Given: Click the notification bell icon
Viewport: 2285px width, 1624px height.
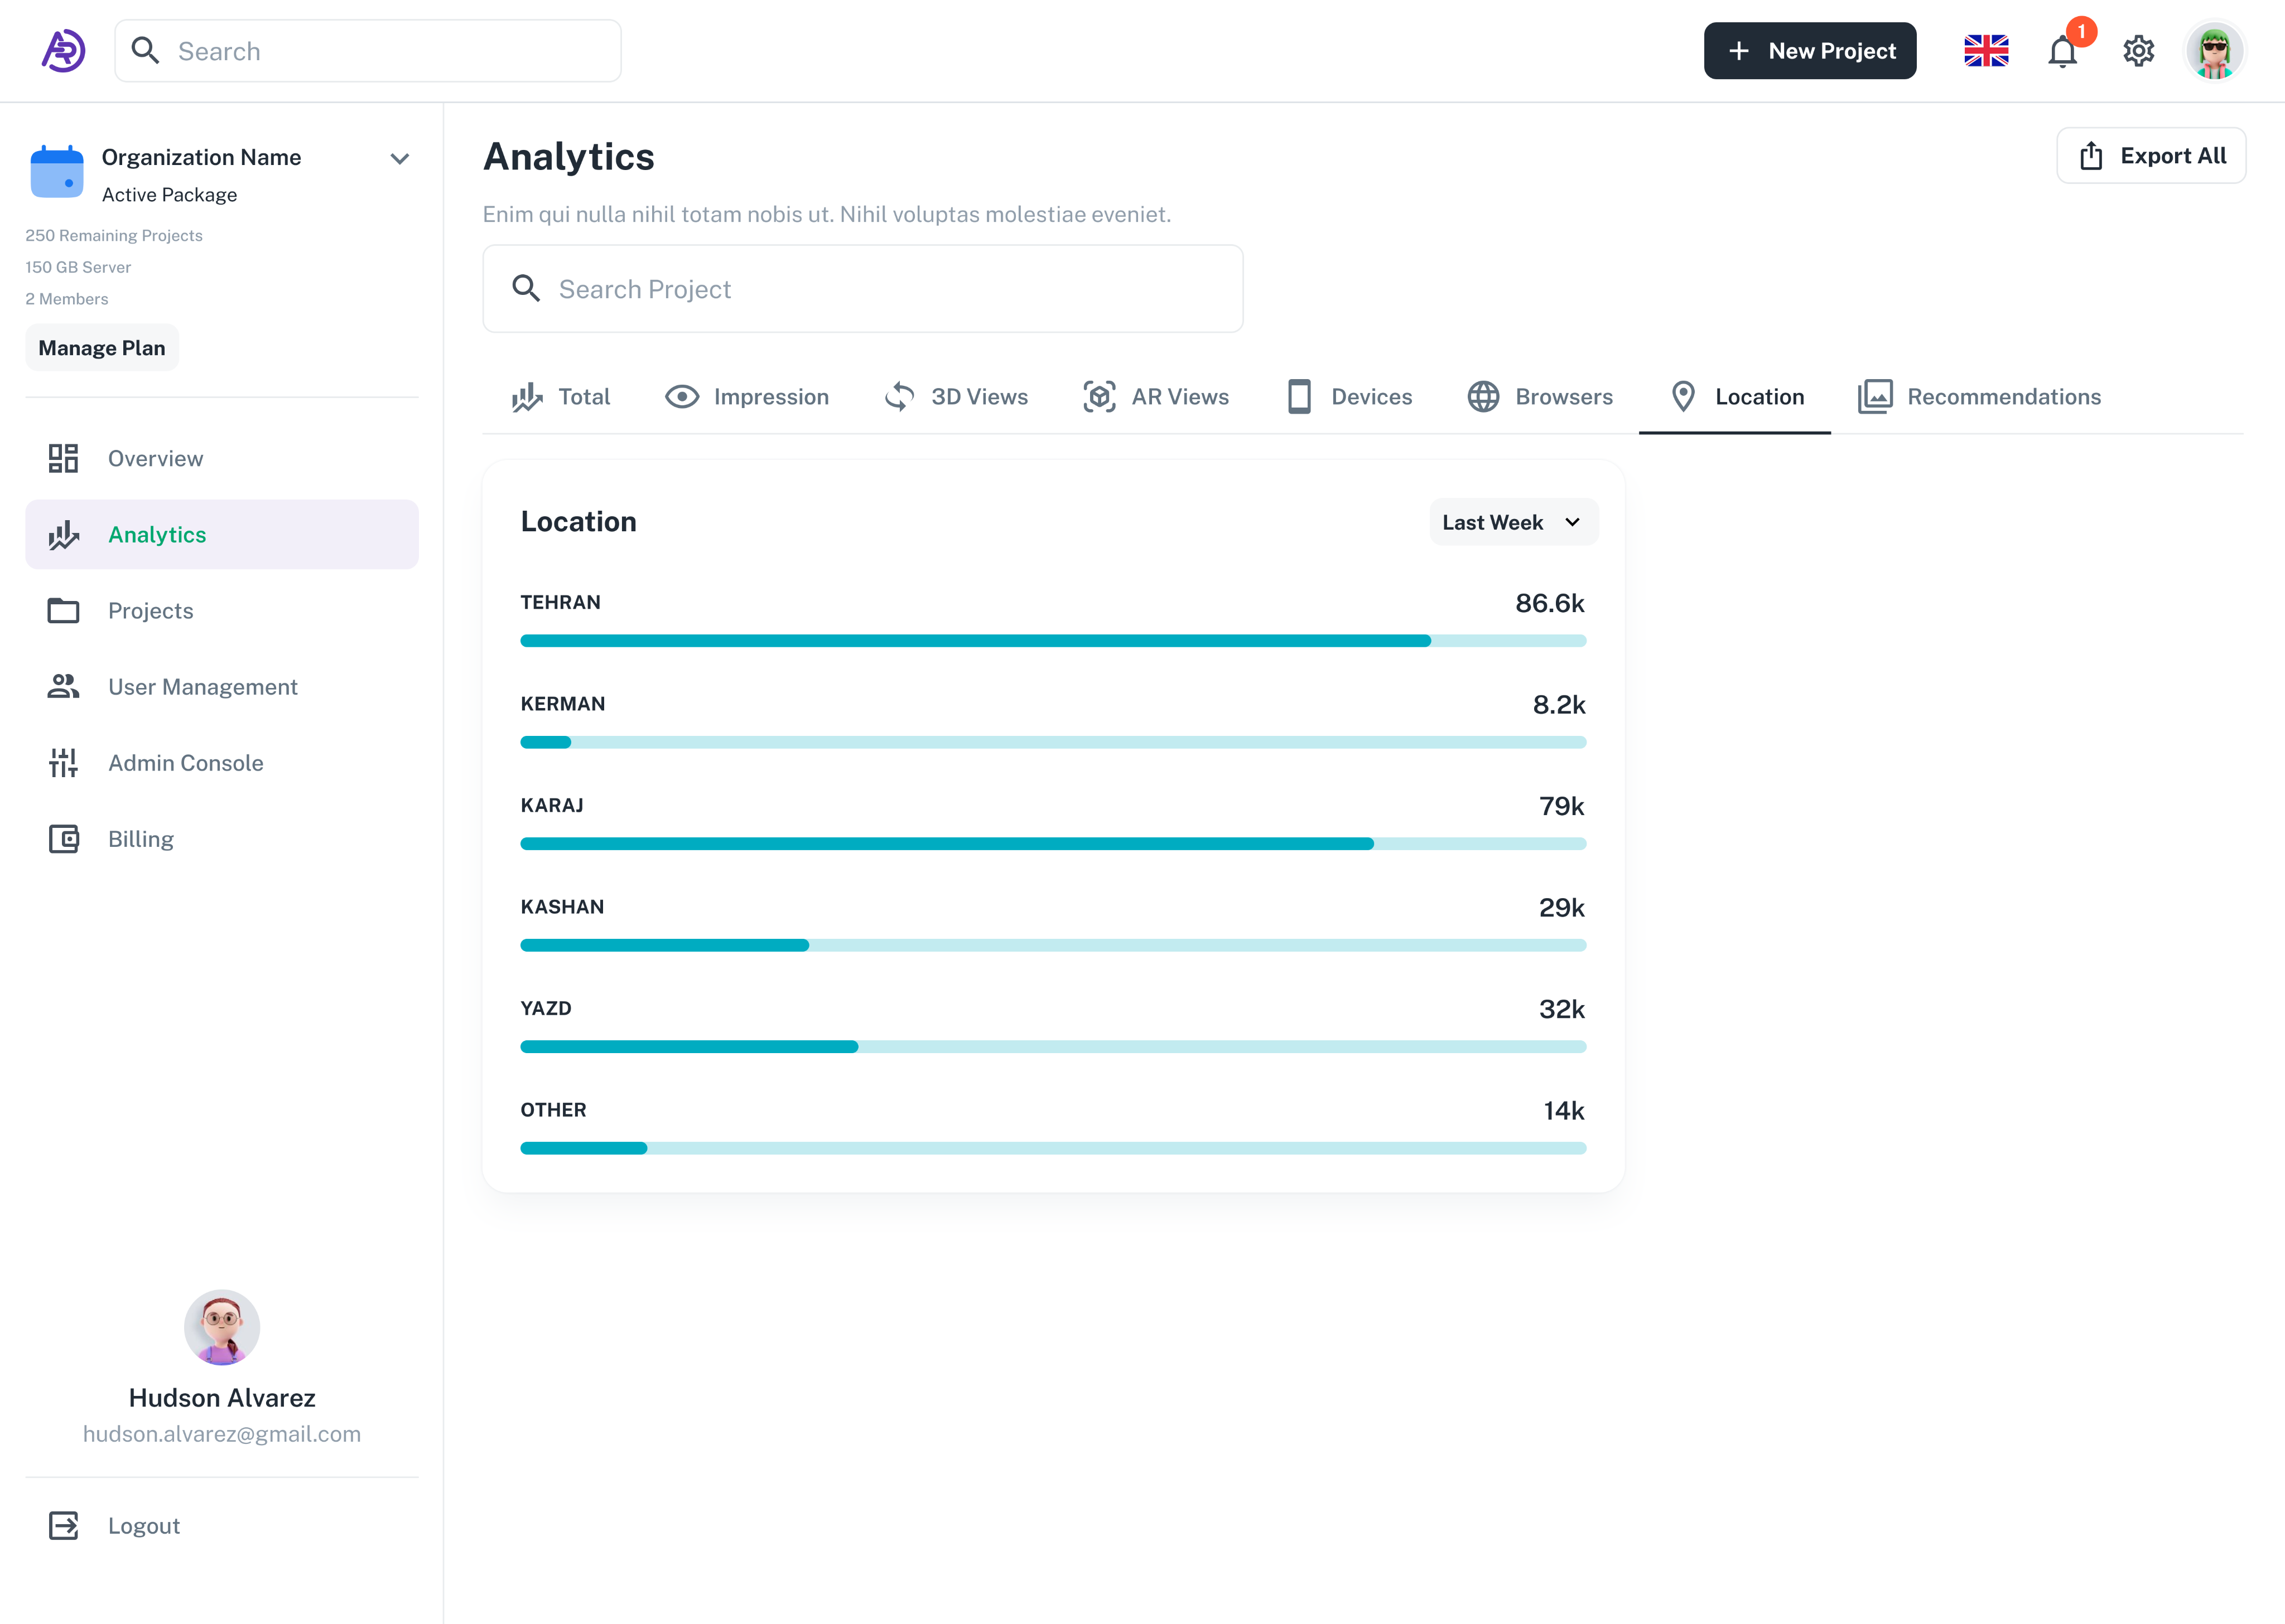Looking at the screenshot, I should (2062, 51).
